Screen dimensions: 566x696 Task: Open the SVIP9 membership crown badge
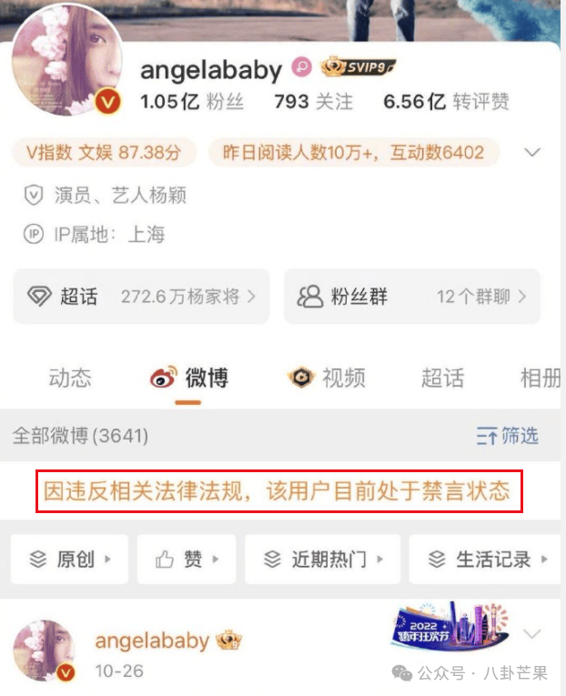[358, 67]
